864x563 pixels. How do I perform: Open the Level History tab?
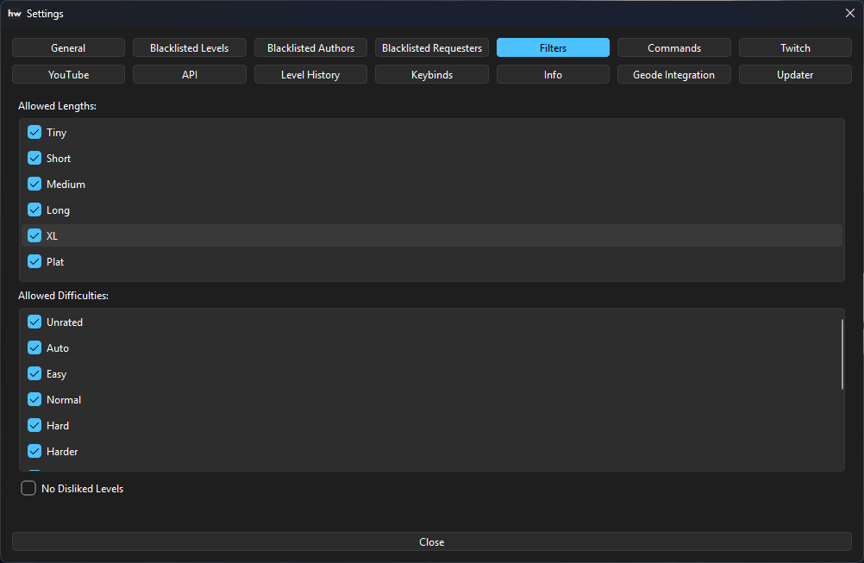point(310,74)
